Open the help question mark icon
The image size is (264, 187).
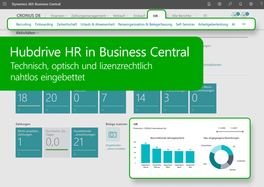261,4
